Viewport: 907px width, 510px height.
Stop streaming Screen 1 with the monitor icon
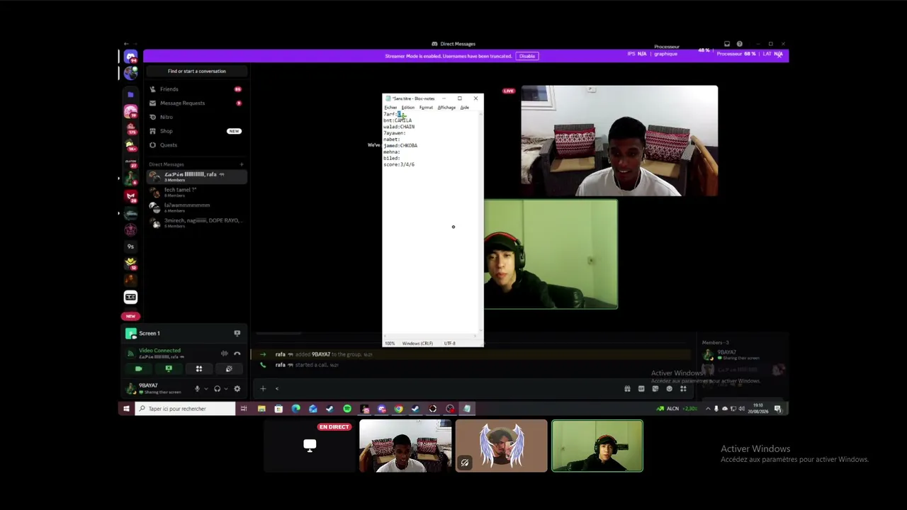click(237, 333)
